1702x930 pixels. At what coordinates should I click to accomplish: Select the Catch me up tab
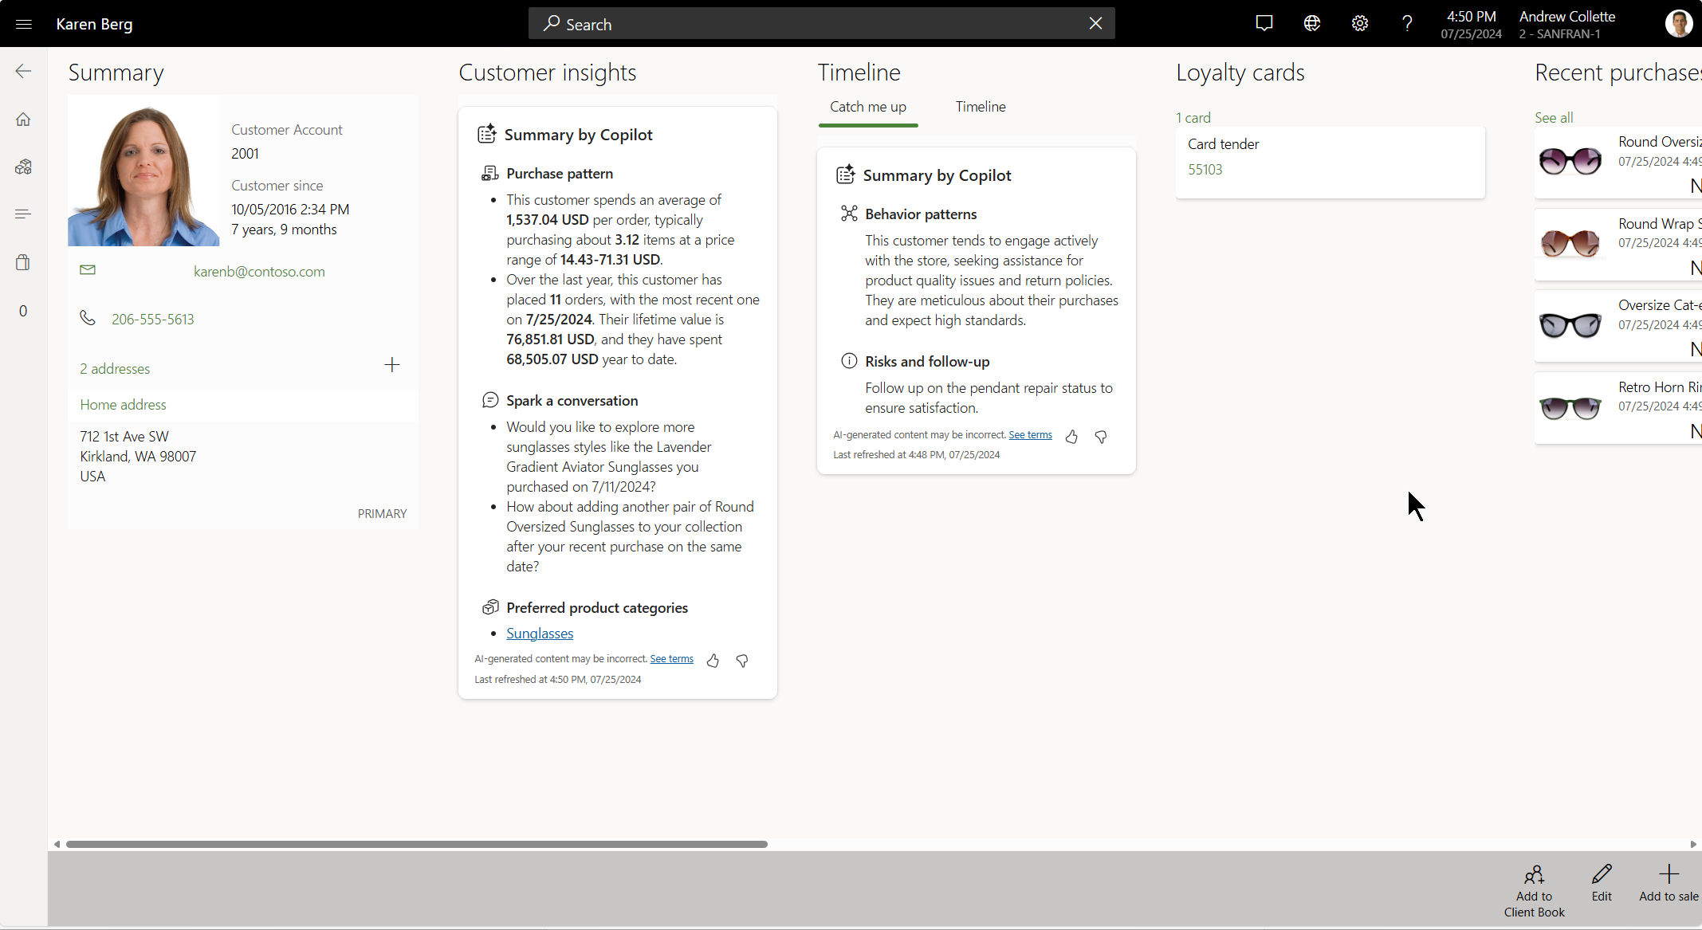click(x=868, y=107)
